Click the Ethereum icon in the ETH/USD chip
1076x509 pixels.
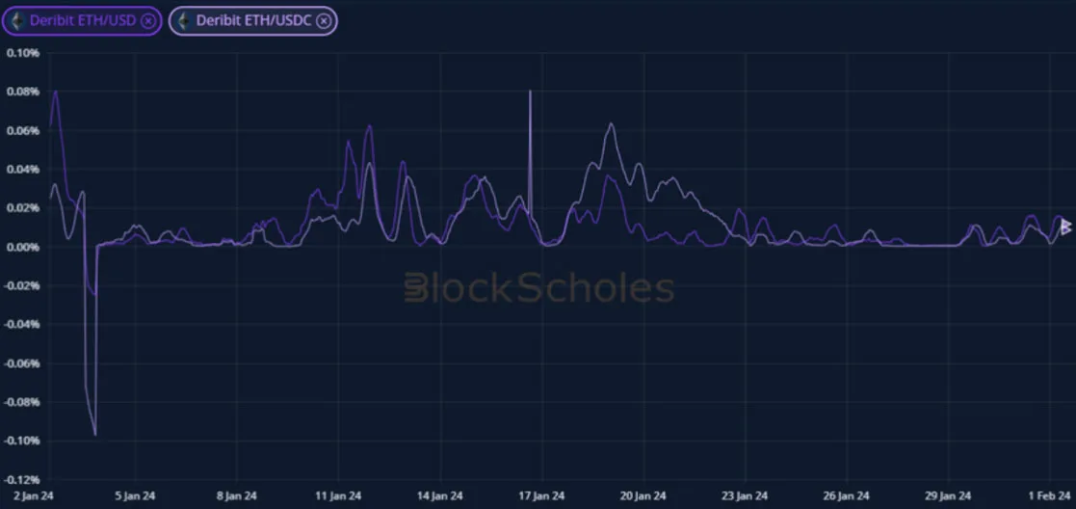coord(16,20)
